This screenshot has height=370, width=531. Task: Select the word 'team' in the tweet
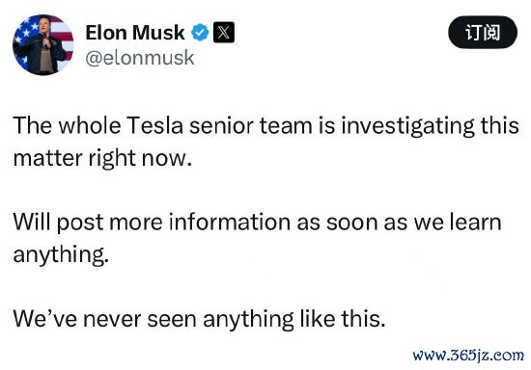click(x=286, y=125)
